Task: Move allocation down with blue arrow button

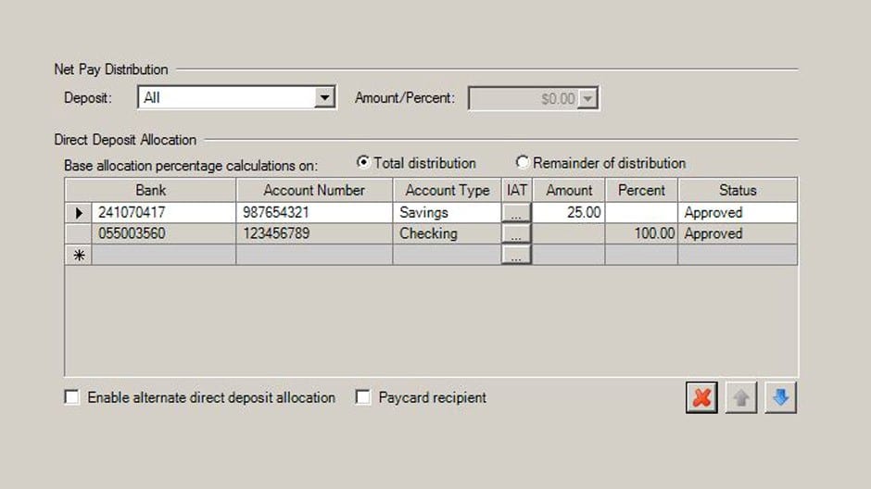Action: click(780, 397)
